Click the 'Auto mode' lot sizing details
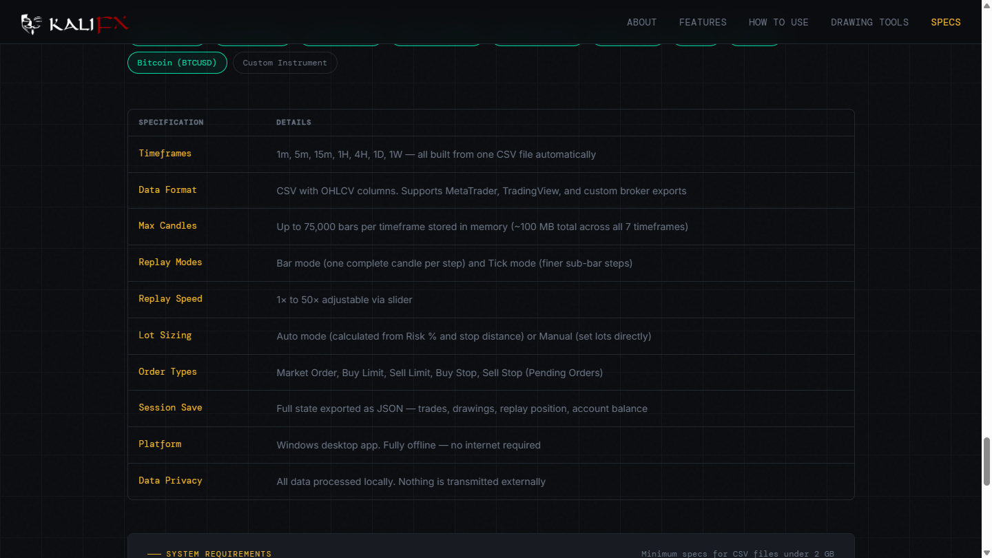 pos(464,336)
